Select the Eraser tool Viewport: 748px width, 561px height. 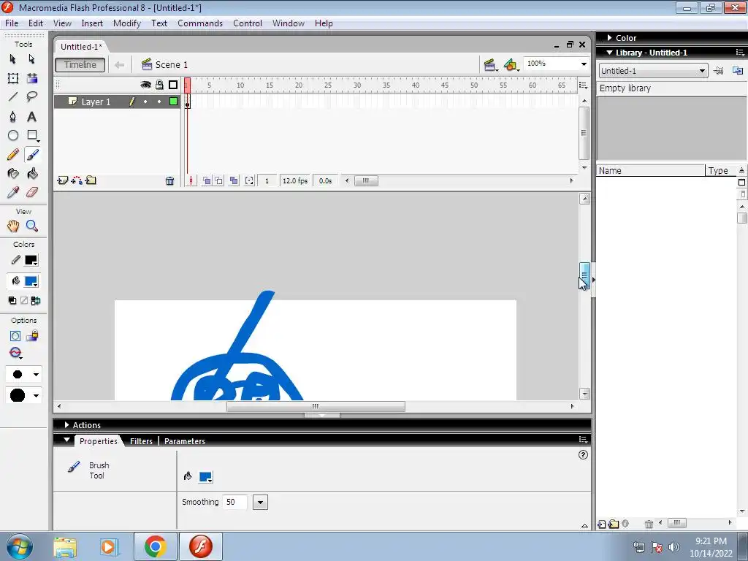coord(32,192)
